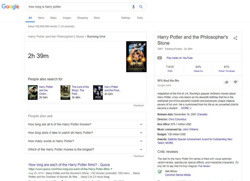Open search Settings menu
The height and width of the screenshot is (181, 250).
126,18
